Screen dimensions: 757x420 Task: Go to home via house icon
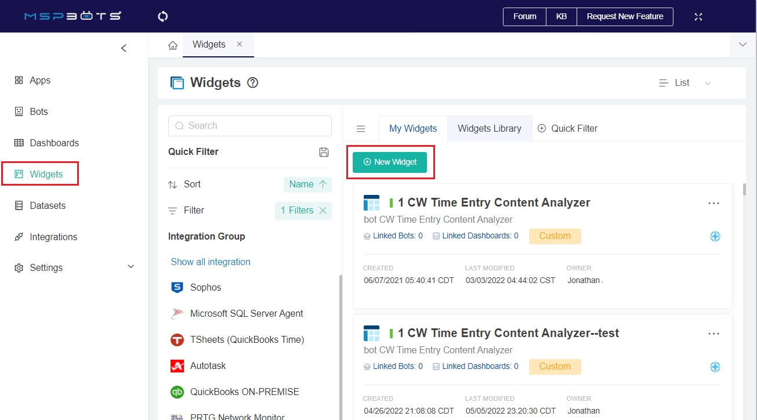(x=172, y=45)
